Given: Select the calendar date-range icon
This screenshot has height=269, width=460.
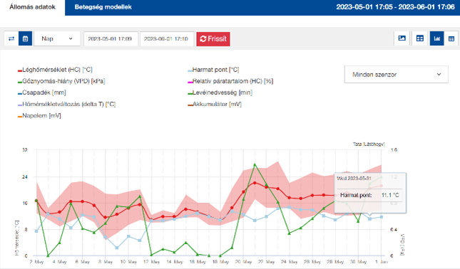Looking at the screenshot, I should click(25, 38).
